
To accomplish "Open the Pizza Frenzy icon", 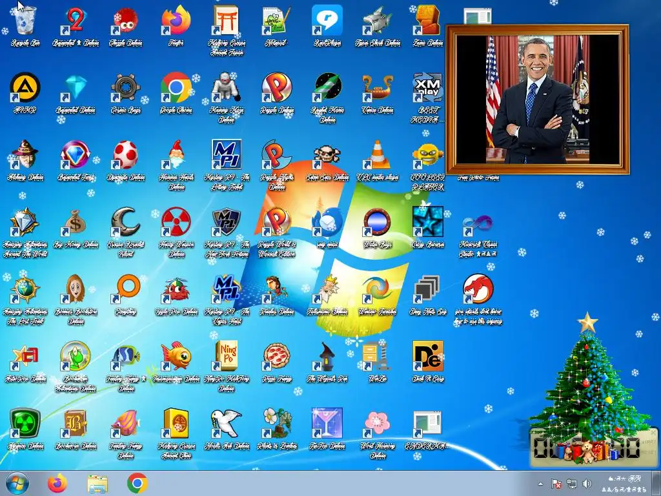I will pyautogui.click(x=276, y=356).
